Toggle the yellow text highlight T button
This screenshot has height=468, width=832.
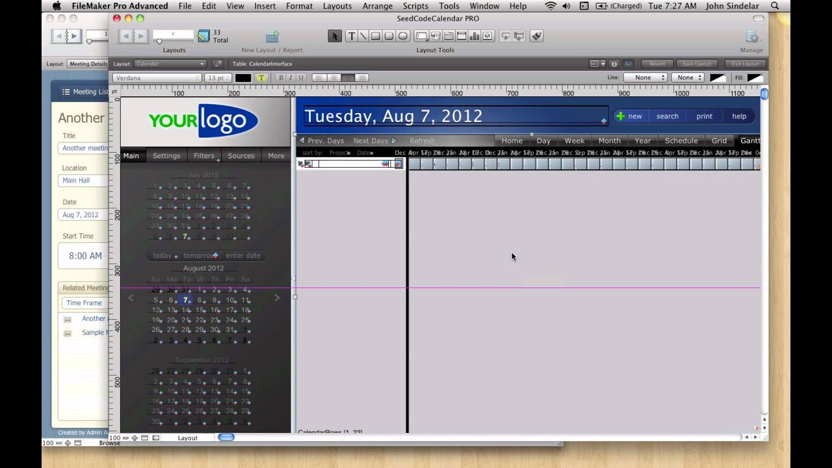pyautogui.click(x=261, y=78)
